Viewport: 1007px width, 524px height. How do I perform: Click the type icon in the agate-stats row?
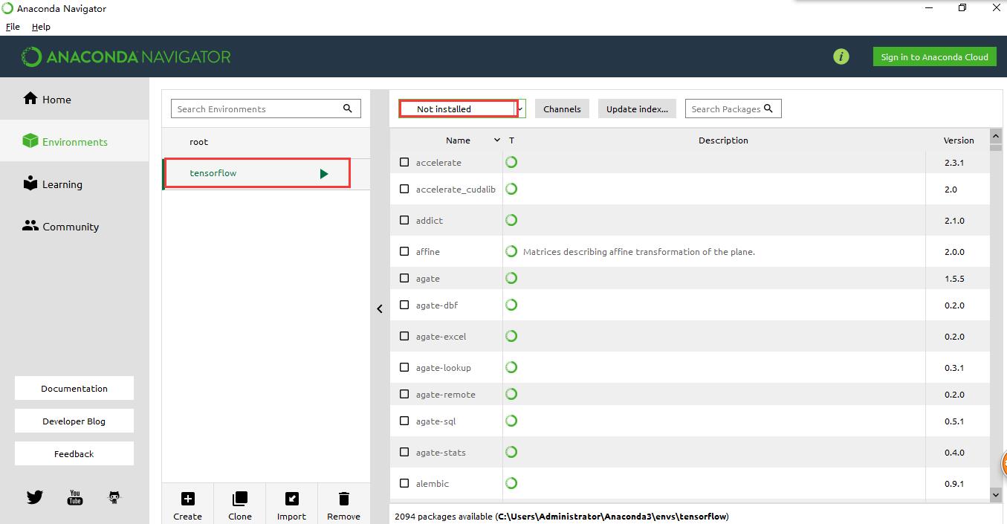click(x=511, y=452)
